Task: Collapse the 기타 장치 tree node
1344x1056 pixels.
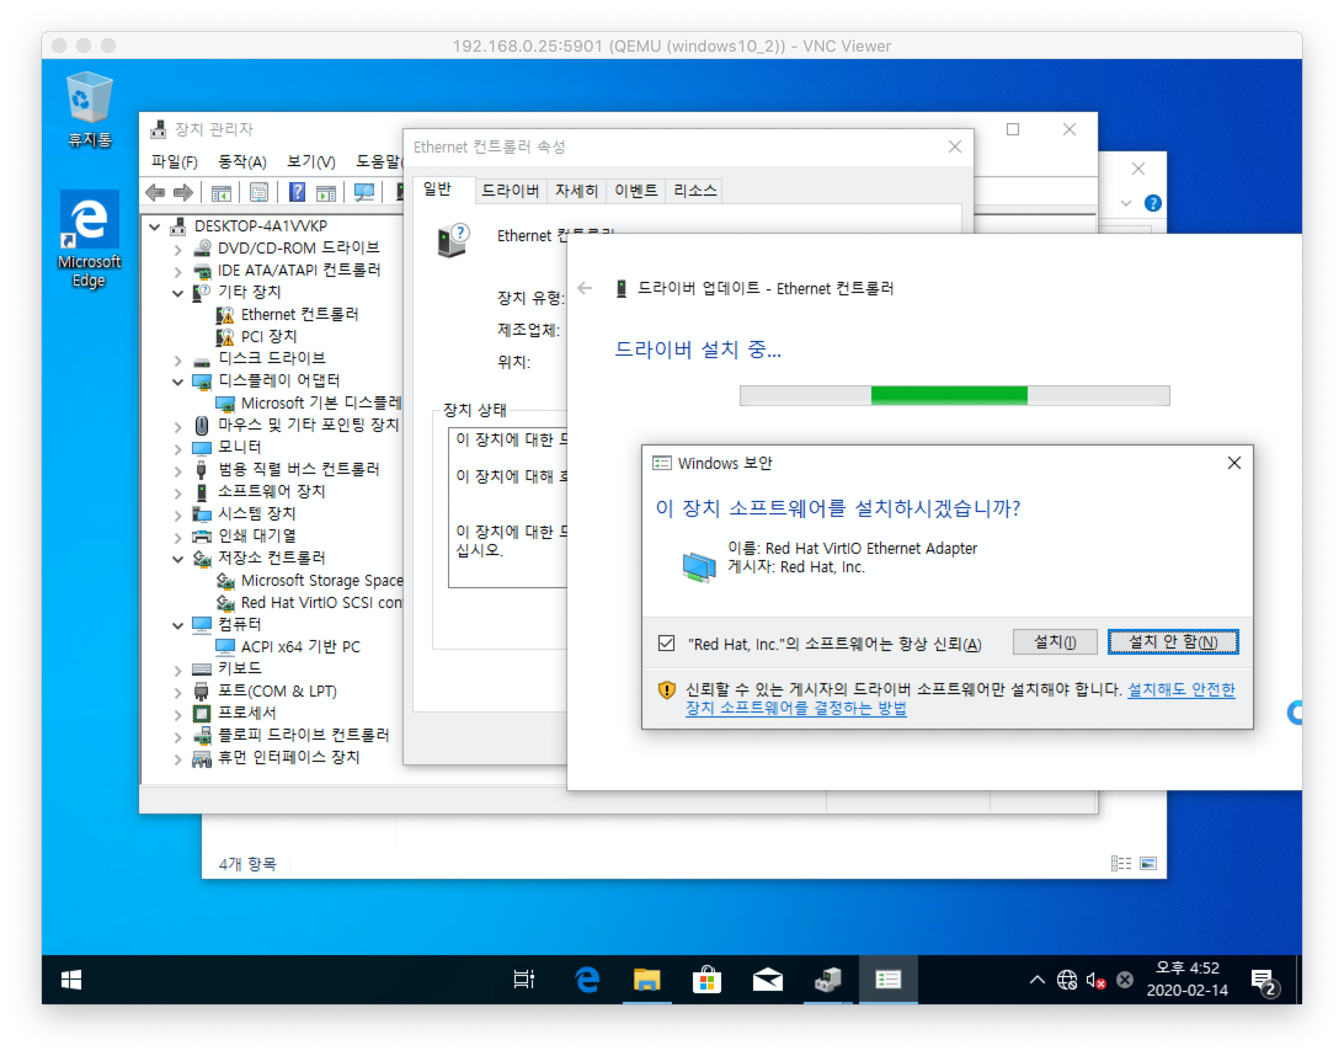Action: (178, 293)
